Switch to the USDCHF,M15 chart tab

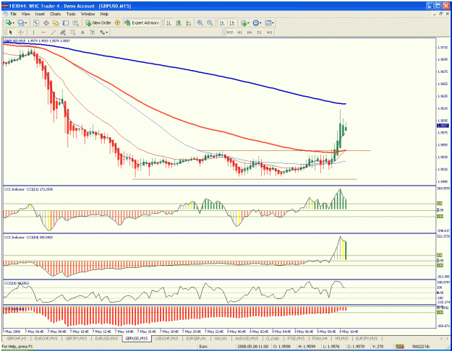[x=166, y=339]
